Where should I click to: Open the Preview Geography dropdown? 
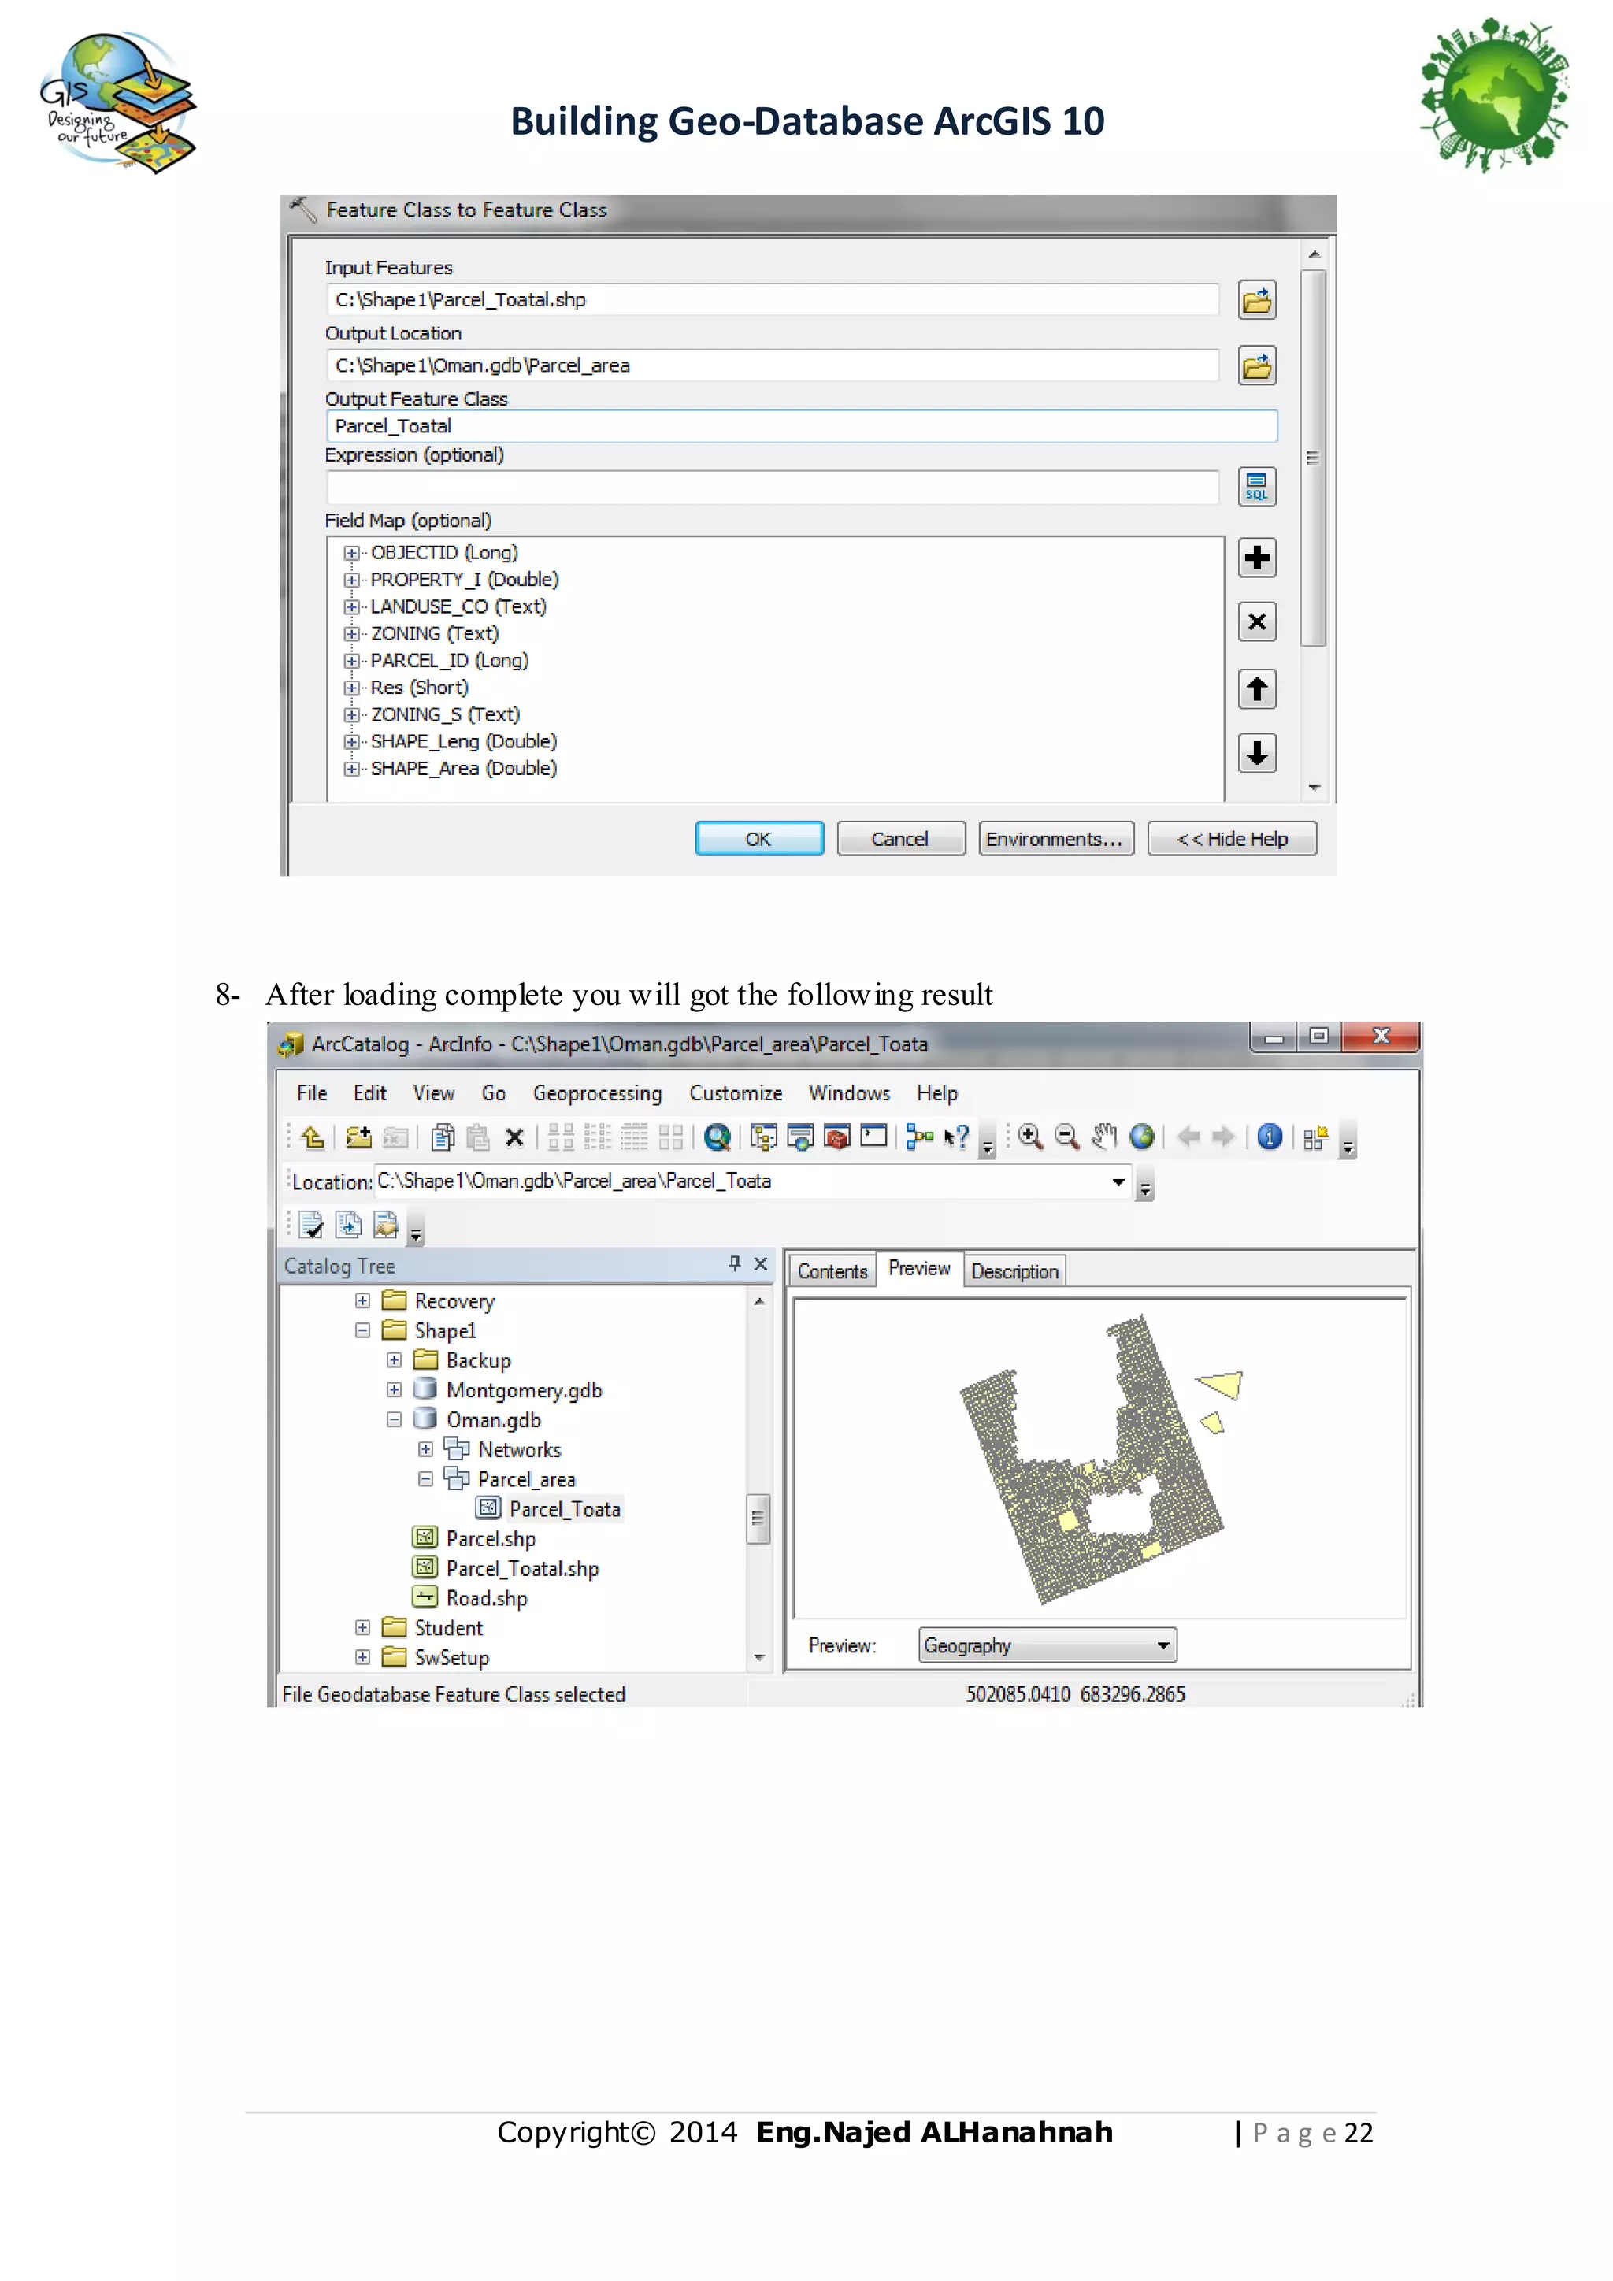pyautogui.click(x=1163, y=1645)
